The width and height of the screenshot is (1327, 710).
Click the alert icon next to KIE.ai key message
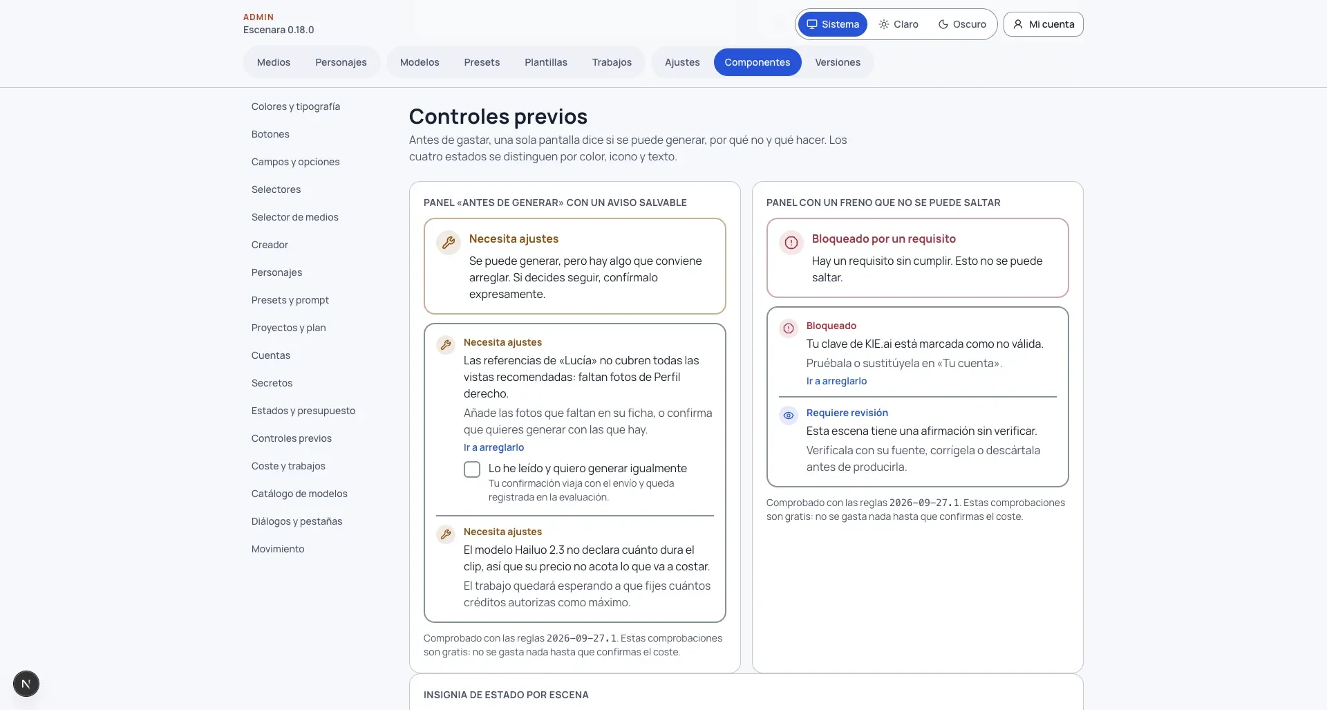(789, 328)
